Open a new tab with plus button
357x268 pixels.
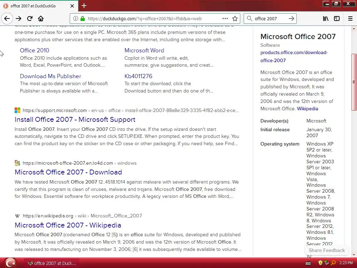point(84,6)
